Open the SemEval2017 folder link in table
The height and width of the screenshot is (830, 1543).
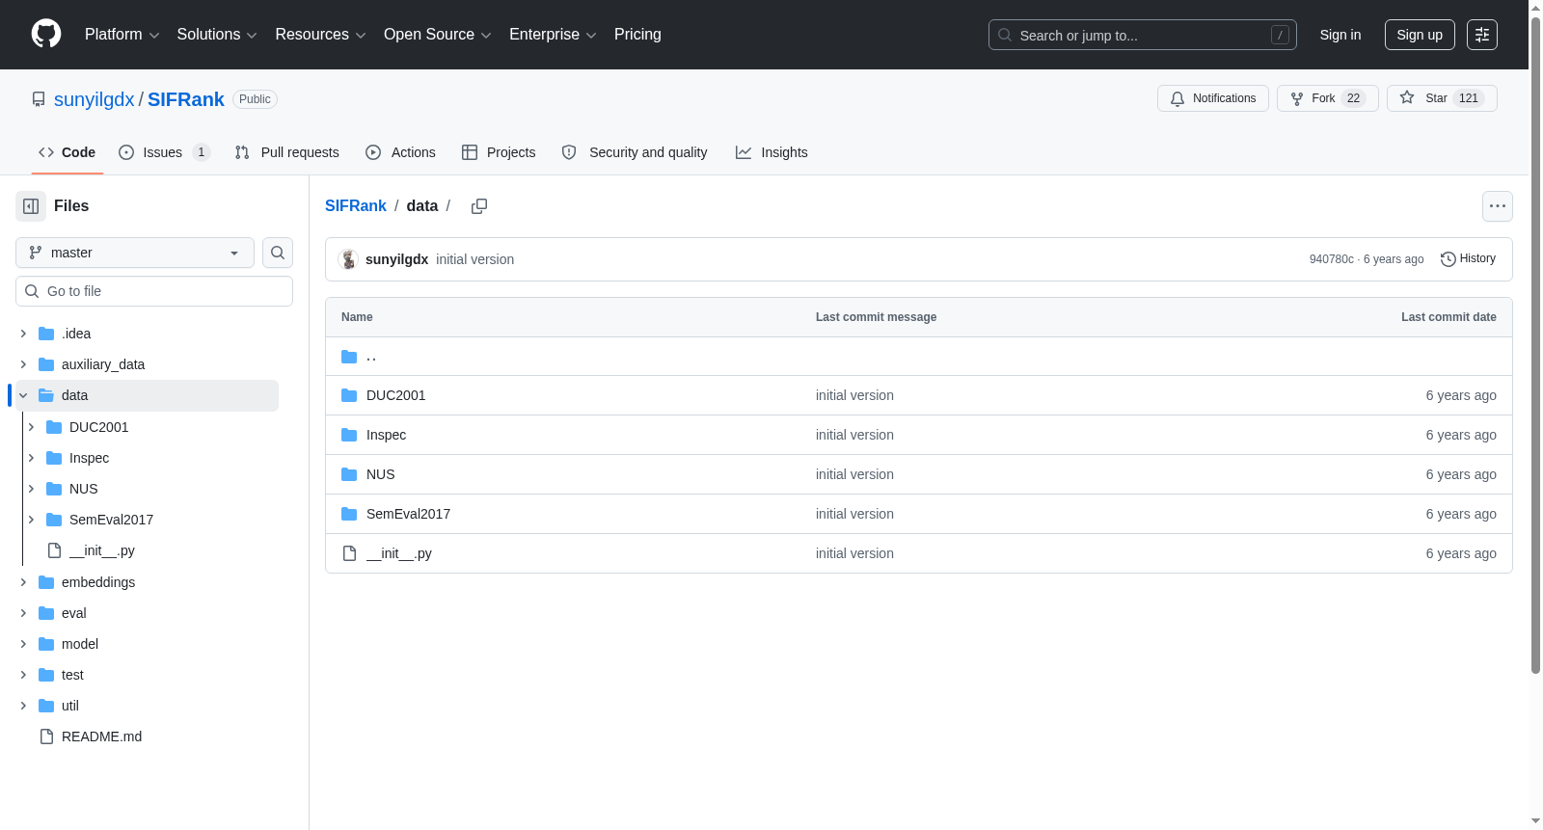(x=408, y=514)
